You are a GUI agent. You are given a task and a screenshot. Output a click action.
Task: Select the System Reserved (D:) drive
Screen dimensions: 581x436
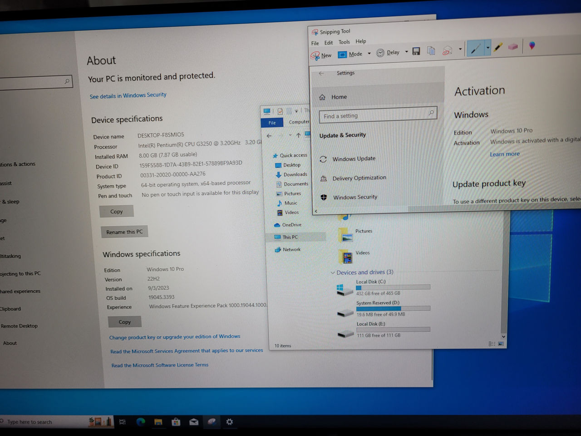[384, 309]
